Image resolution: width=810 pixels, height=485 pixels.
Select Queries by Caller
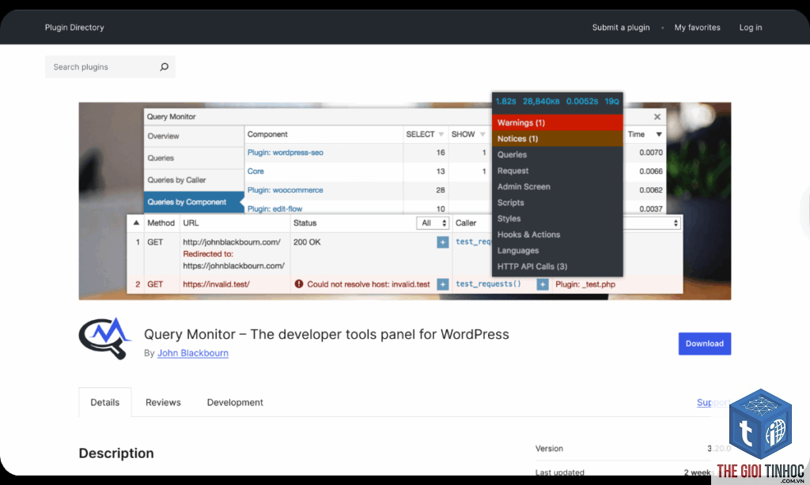[x=194, y=180]
